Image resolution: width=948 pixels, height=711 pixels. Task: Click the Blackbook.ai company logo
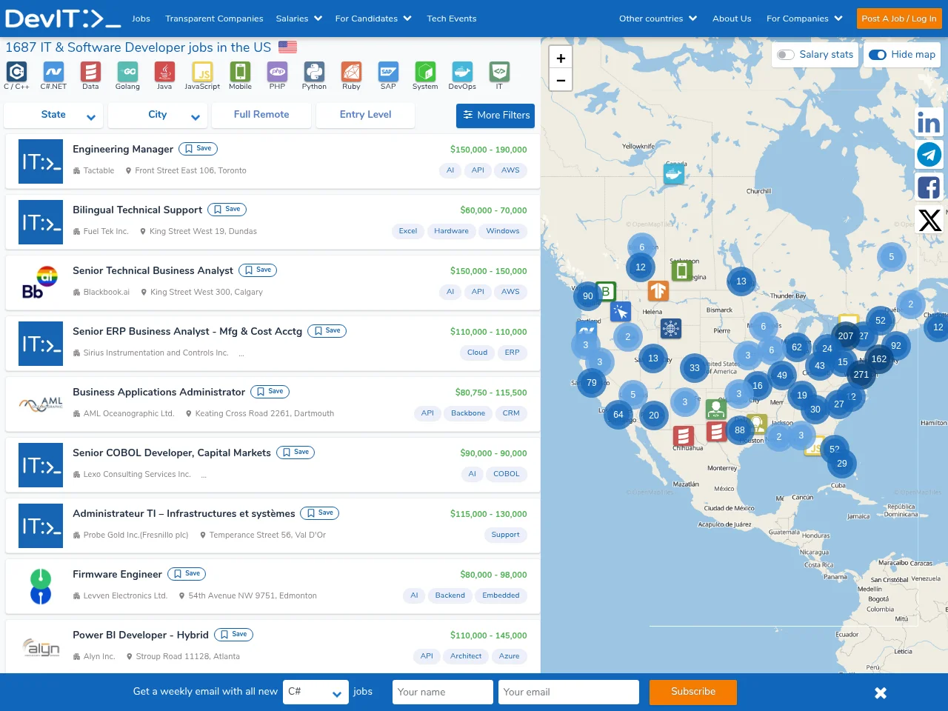(x=41, y=283)
